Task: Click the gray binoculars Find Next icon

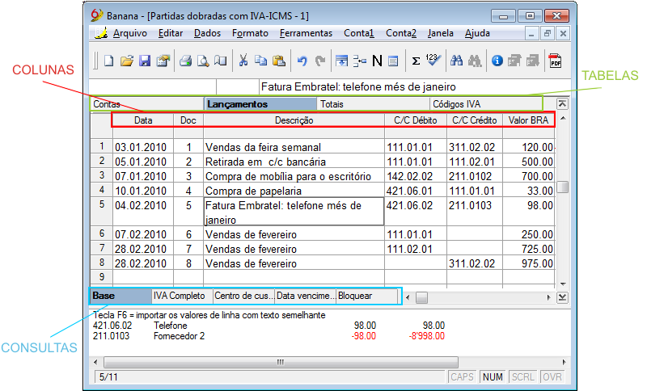Action: coord(475,61)
